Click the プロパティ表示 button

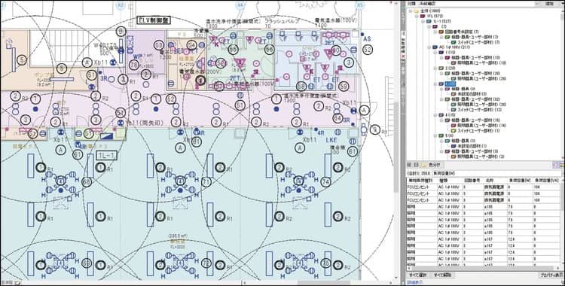[x=551, y=275]
